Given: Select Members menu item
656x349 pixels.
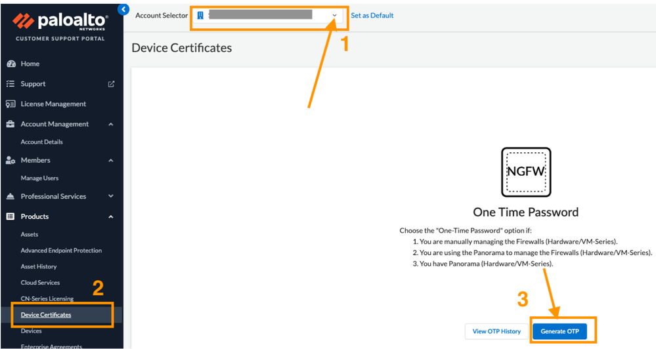Looking at the screenshot, I should click(35, 161).
